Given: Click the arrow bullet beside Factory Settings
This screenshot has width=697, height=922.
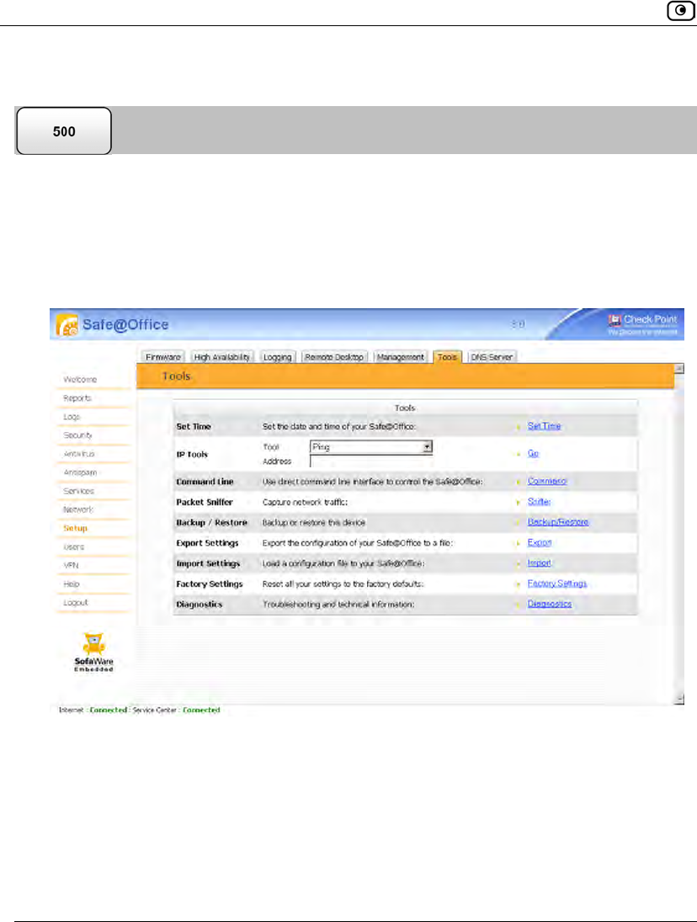Looking at the screenshot, I should click(x=519, y=584).
